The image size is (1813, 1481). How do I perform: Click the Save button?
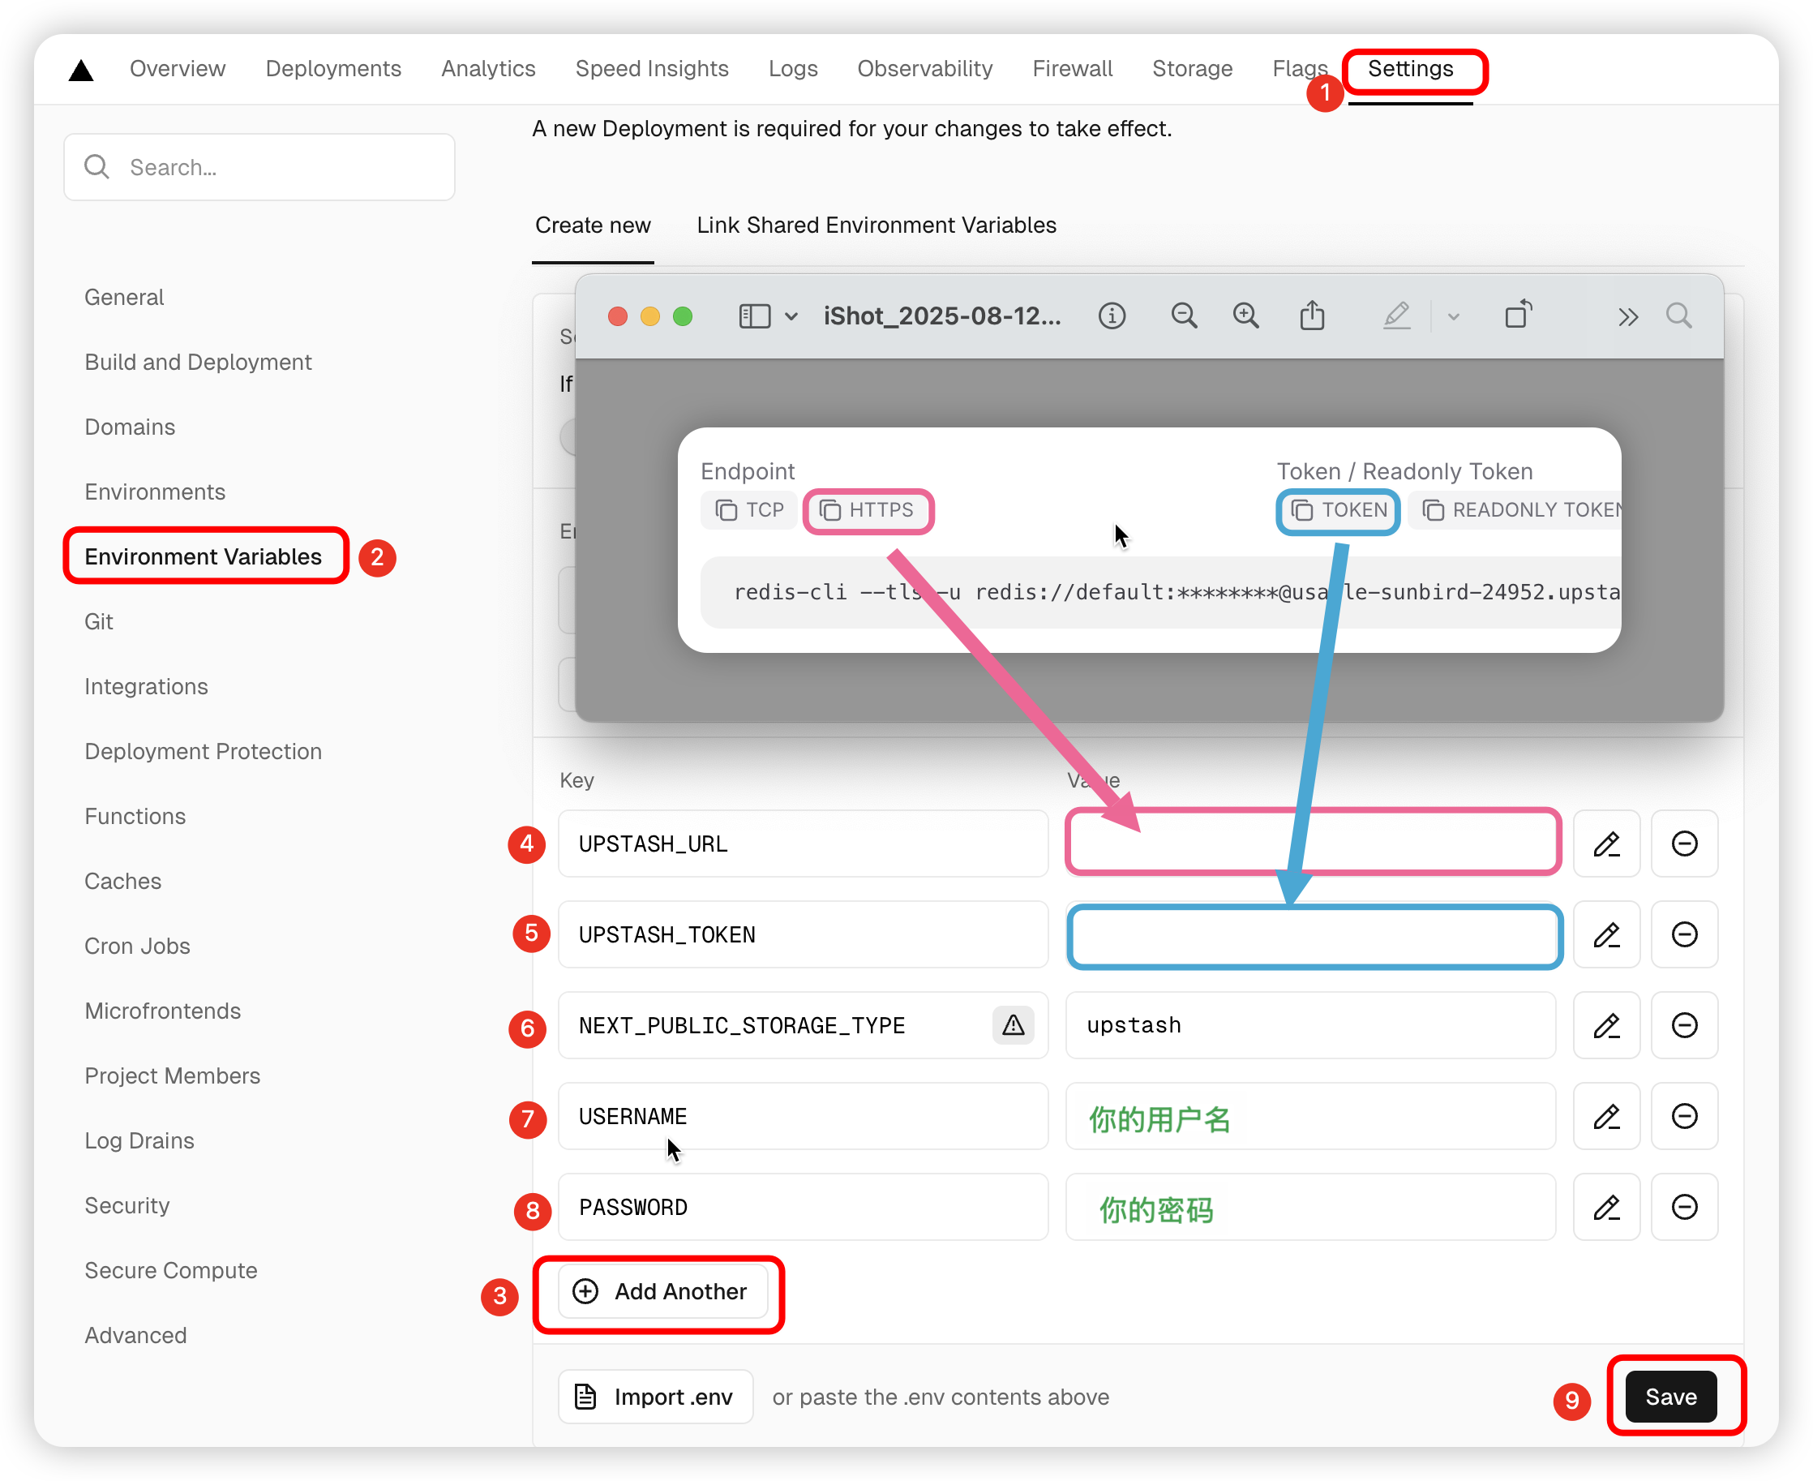[x=1670, y=1397]
